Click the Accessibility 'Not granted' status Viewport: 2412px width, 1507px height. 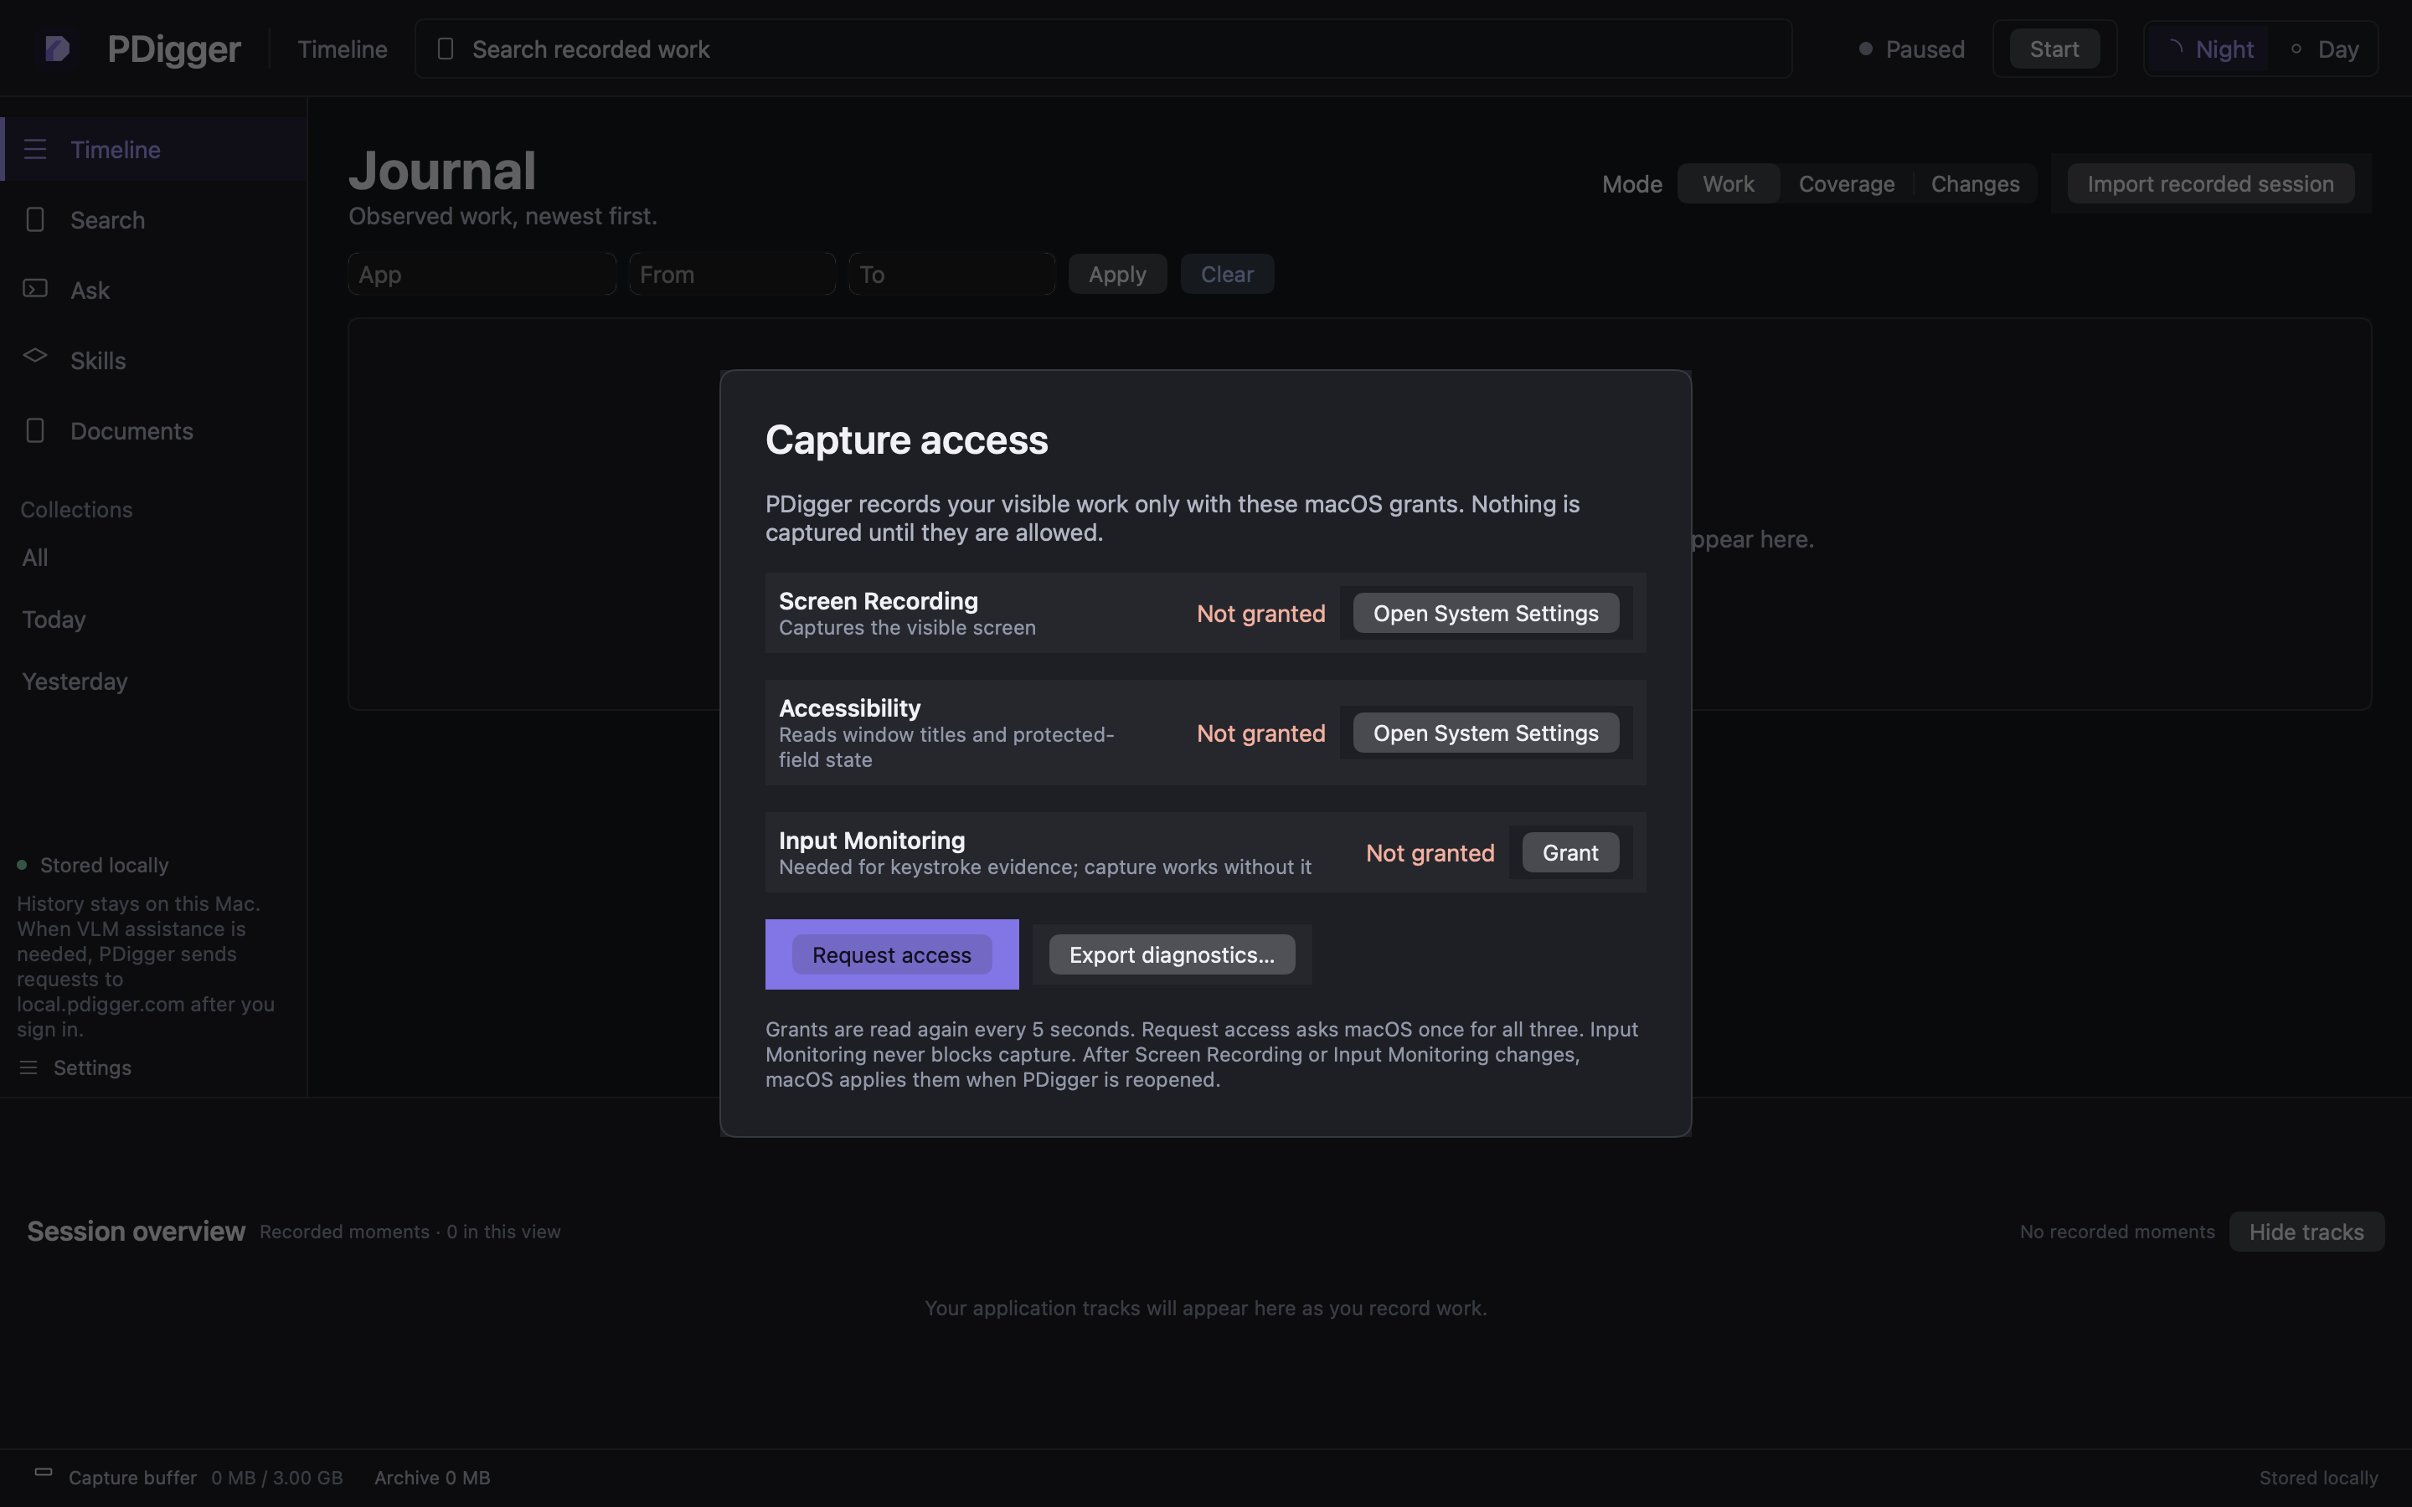coord(1260,733)
